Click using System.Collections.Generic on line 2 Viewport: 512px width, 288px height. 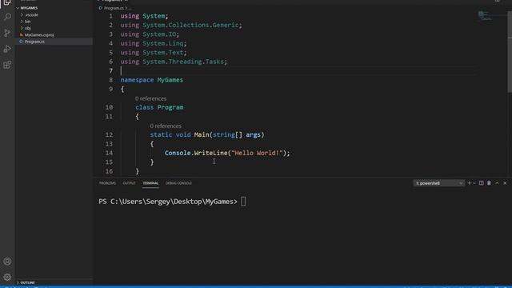coord(182,25)
